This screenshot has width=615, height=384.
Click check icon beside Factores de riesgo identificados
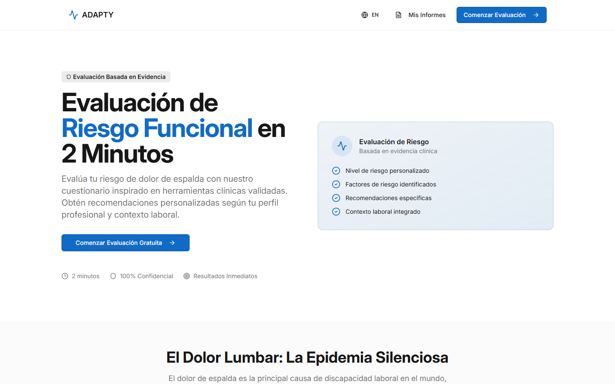(336, 184)
